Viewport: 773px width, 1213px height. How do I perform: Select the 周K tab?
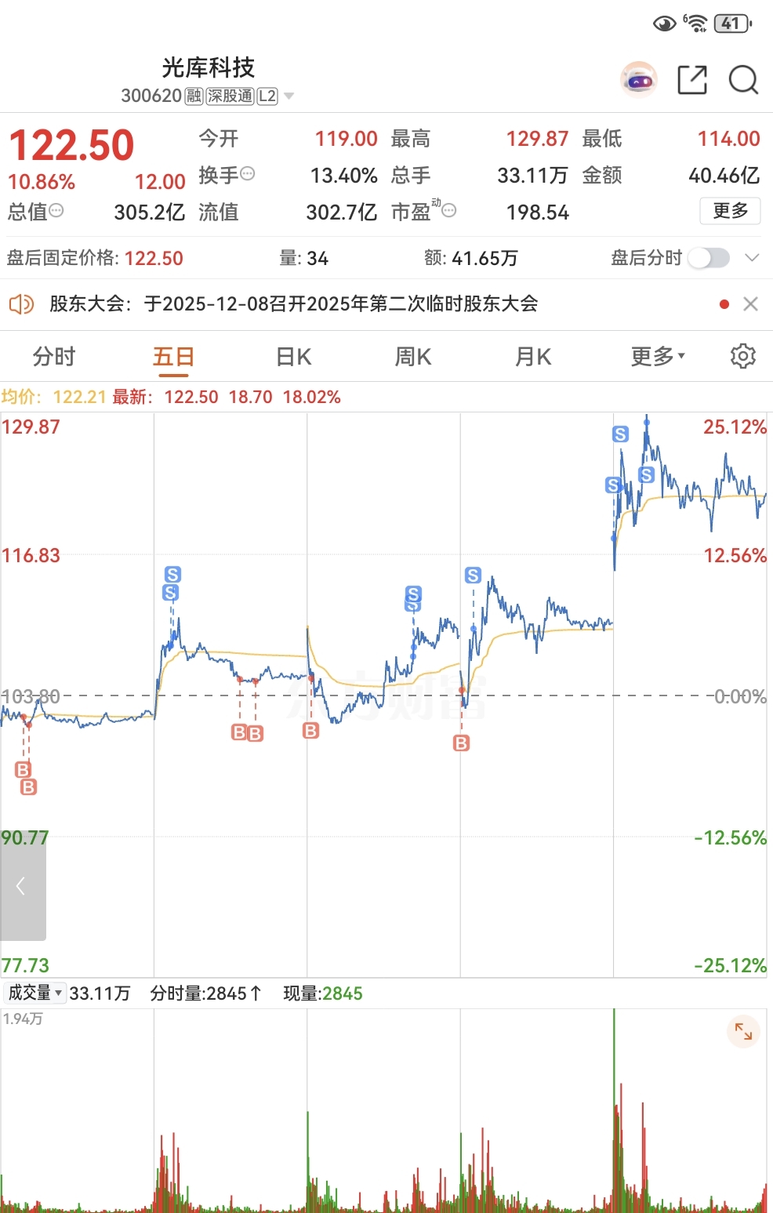click(413, 357)
